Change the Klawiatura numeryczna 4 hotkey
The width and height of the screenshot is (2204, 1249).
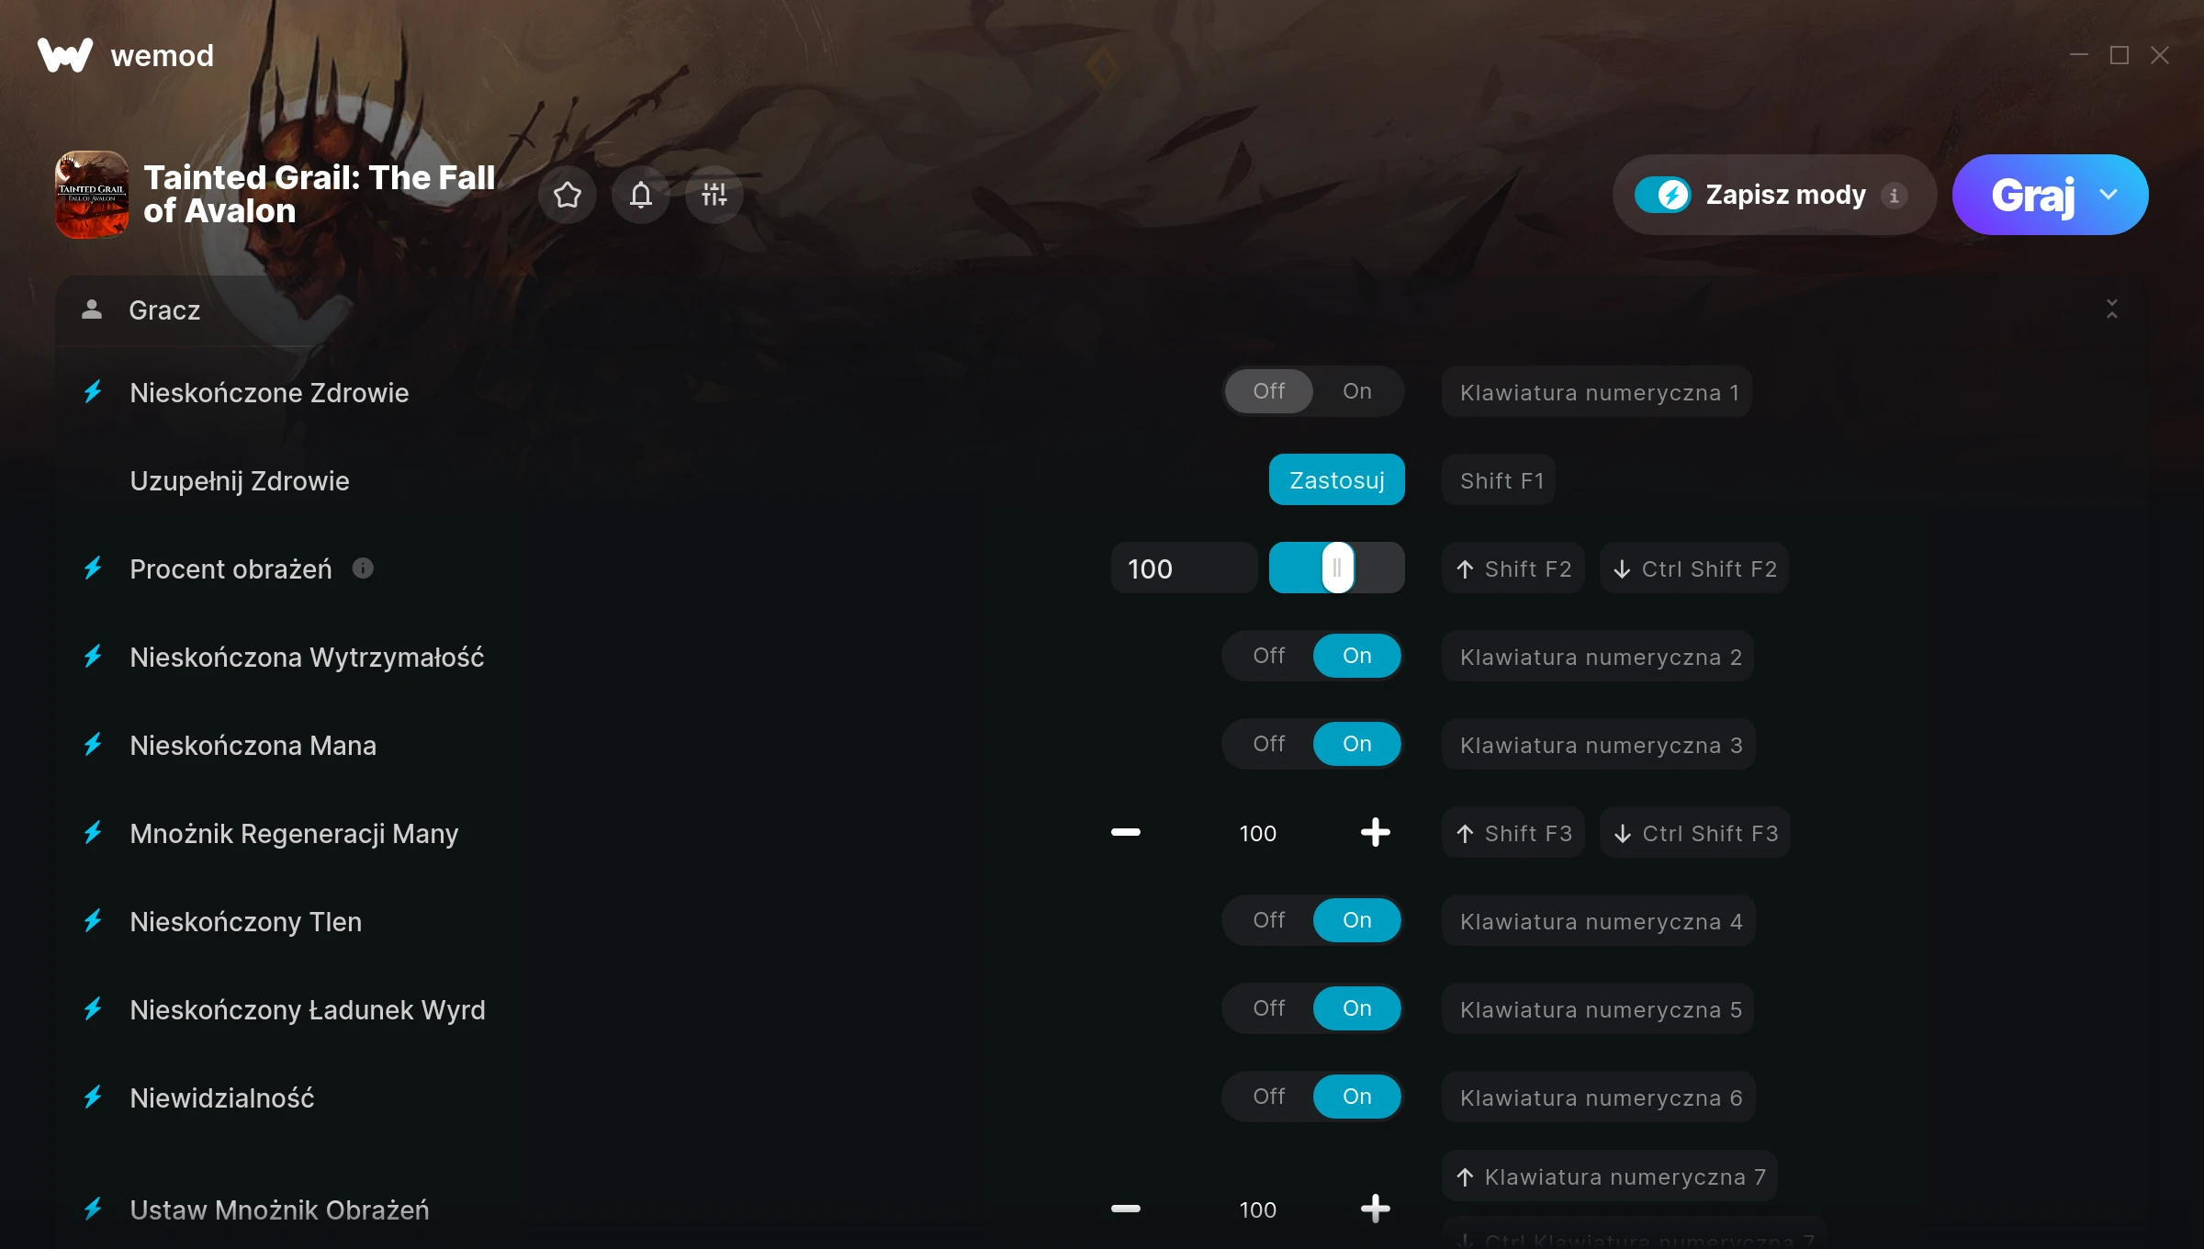1599,921
